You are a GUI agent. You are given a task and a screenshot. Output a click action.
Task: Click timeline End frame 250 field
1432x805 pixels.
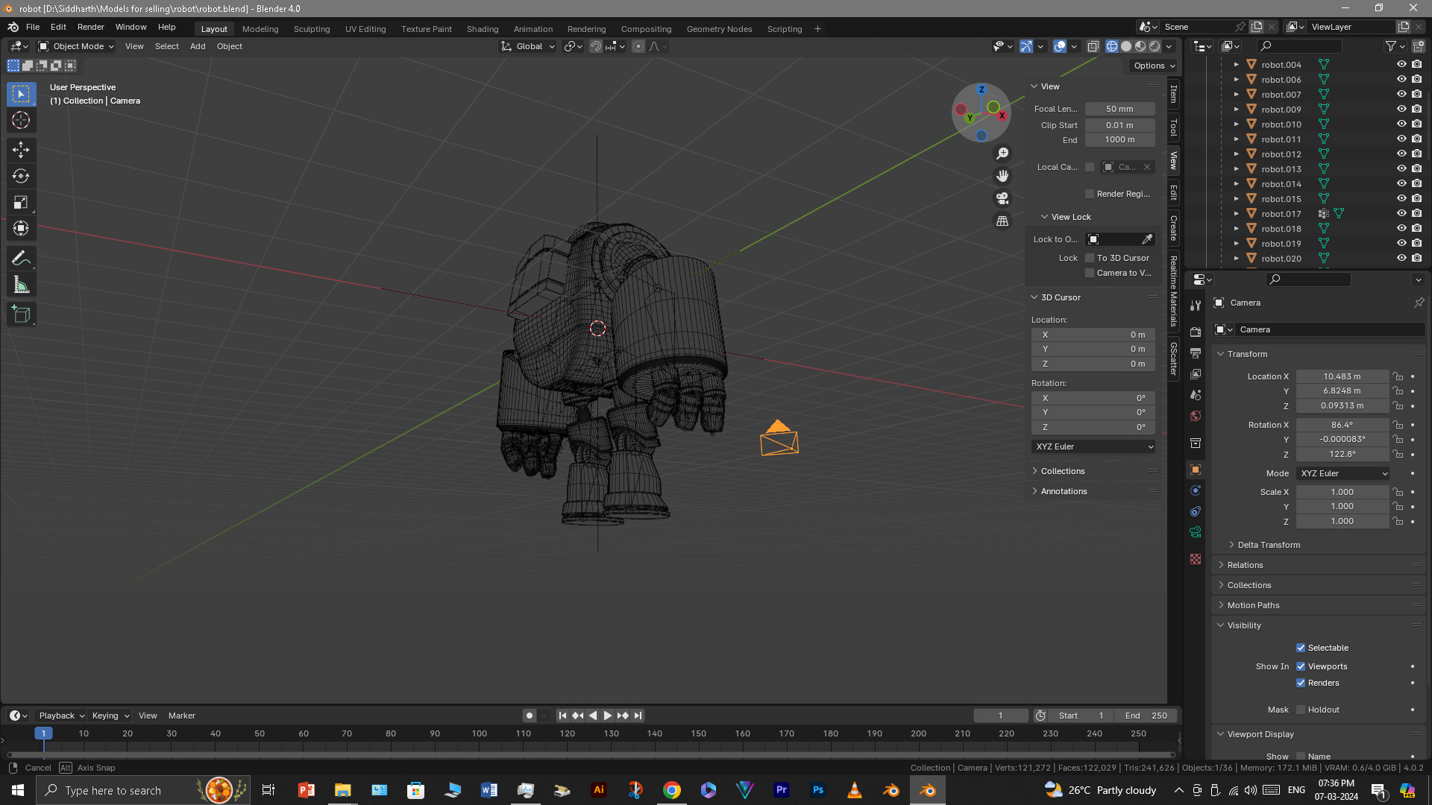1146,716
